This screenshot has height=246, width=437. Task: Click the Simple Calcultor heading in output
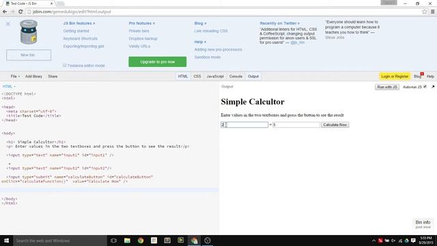click(253, 102)
